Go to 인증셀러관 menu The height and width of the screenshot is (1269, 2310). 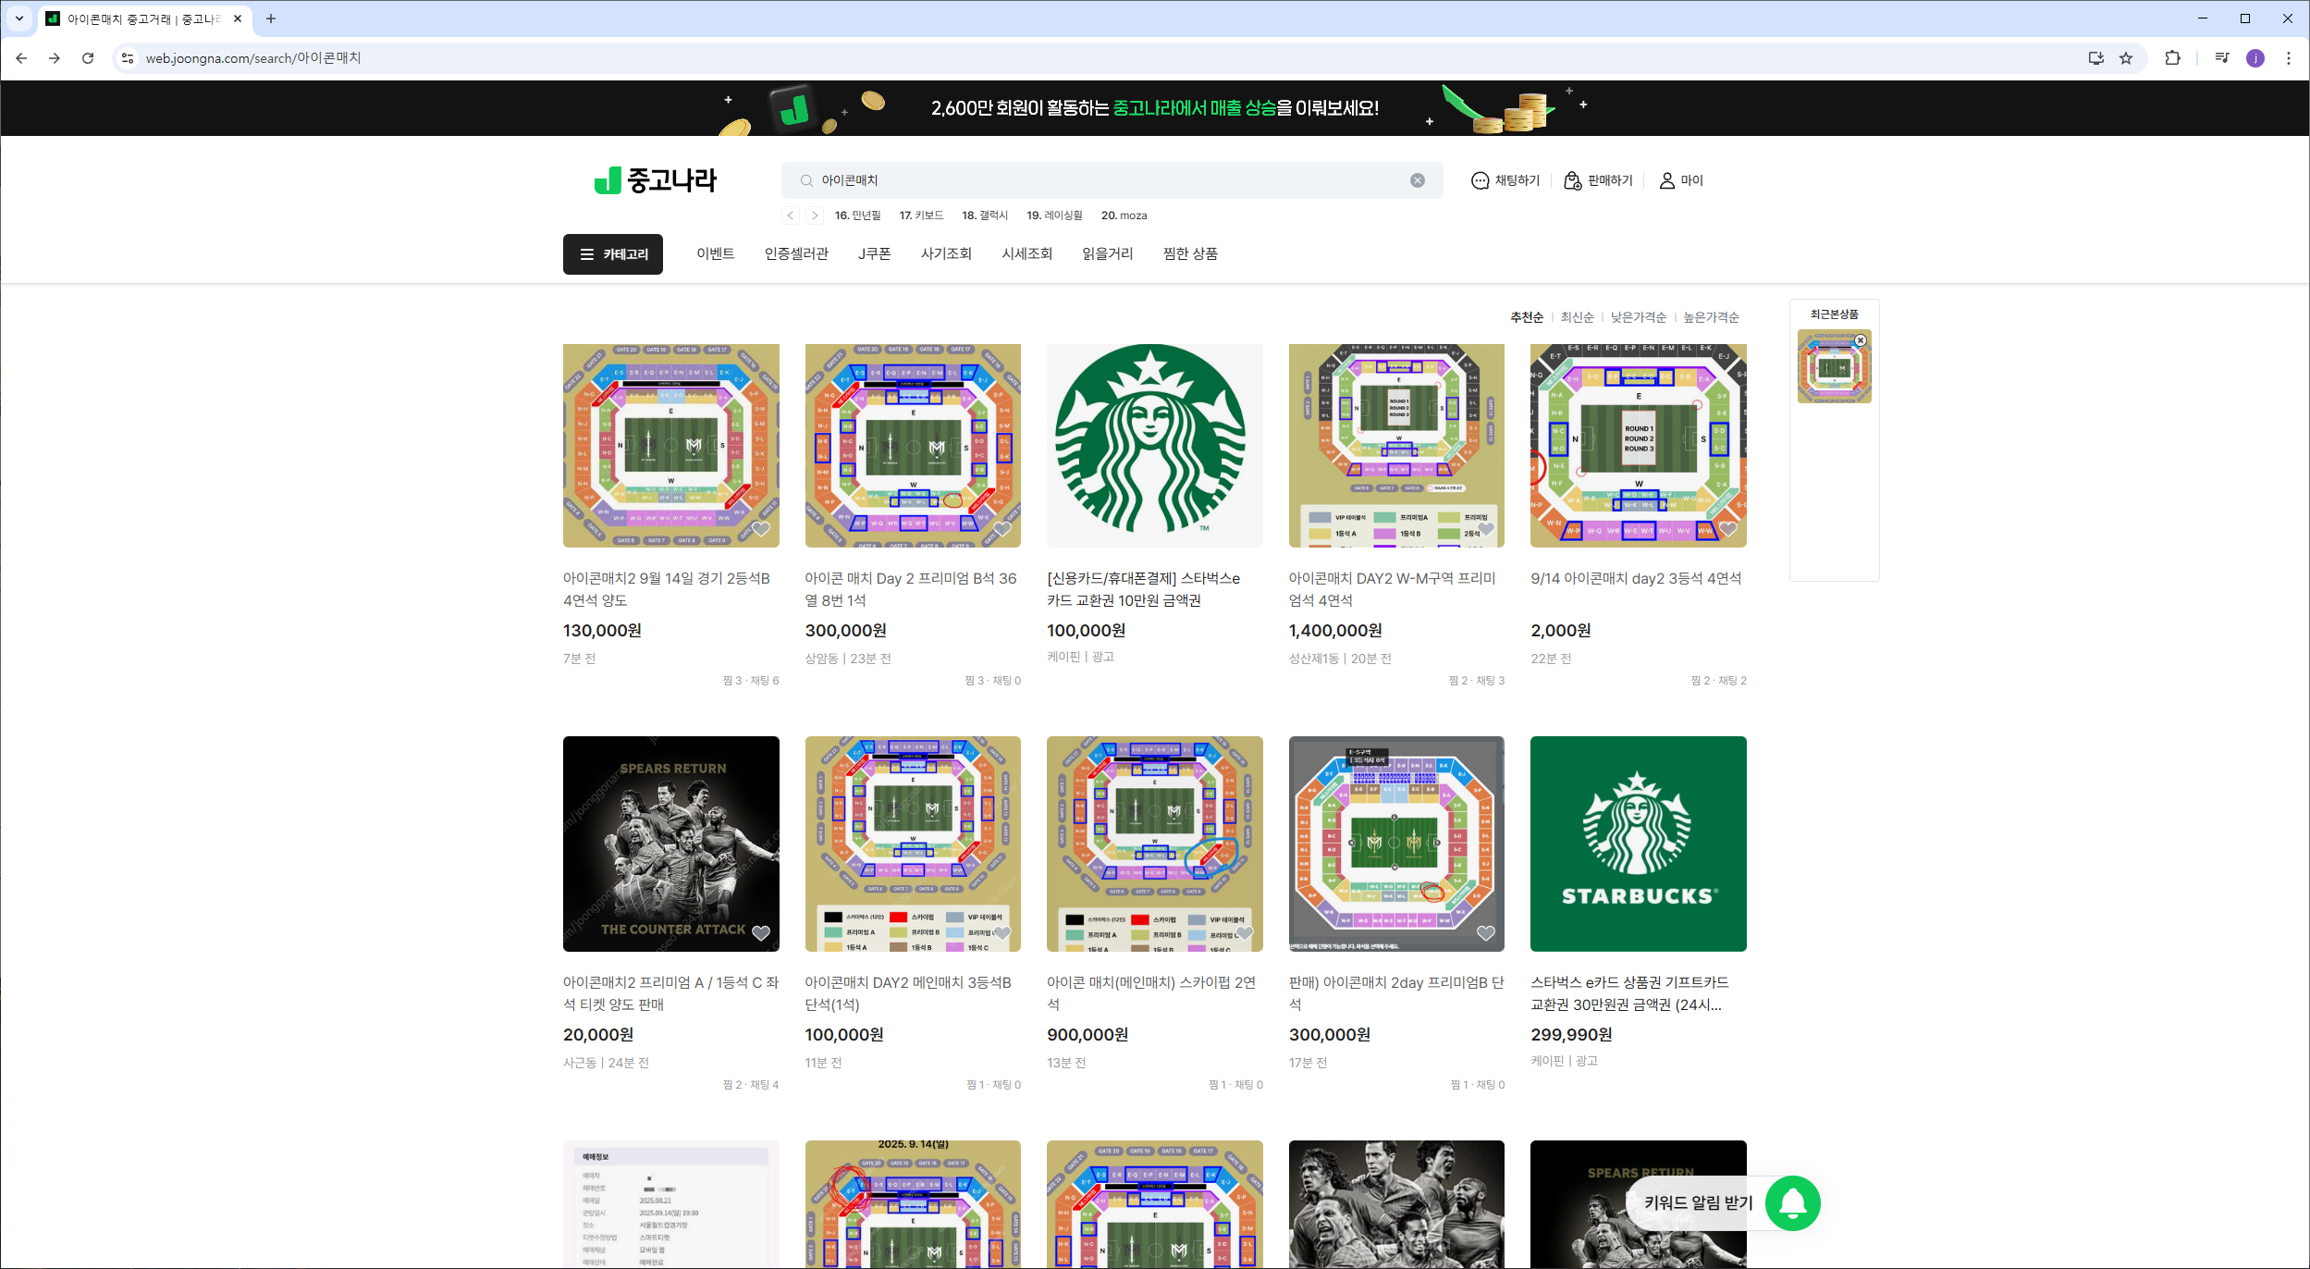tap(796, 253)
